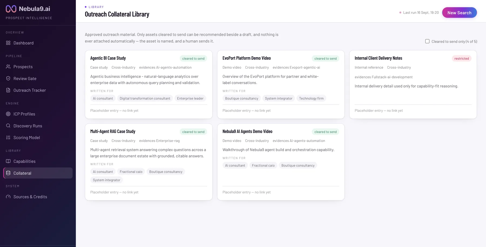
Task: Click evidences Enterprise-rag text
Action: tap(159, 141)
